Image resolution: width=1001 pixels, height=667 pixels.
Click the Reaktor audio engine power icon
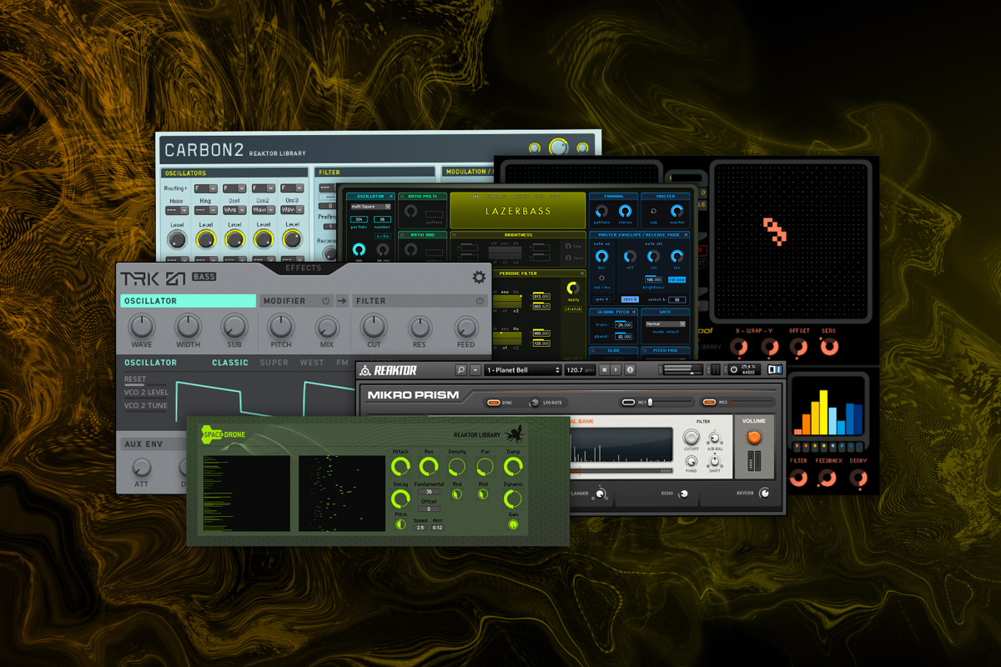(x=734, y=369)
